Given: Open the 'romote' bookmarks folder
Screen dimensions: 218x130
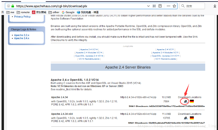Looking at the screenshot, I should 23,12.
